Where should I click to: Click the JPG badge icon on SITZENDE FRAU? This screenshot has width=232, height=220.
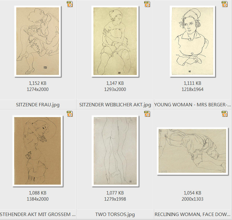point(70,4)
